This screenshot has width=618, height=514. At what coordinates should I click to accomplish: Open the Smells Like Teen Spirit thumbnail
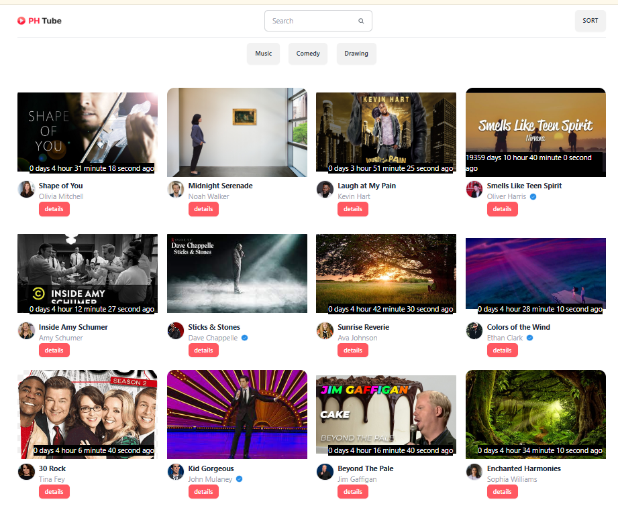[x=535, y=132]
